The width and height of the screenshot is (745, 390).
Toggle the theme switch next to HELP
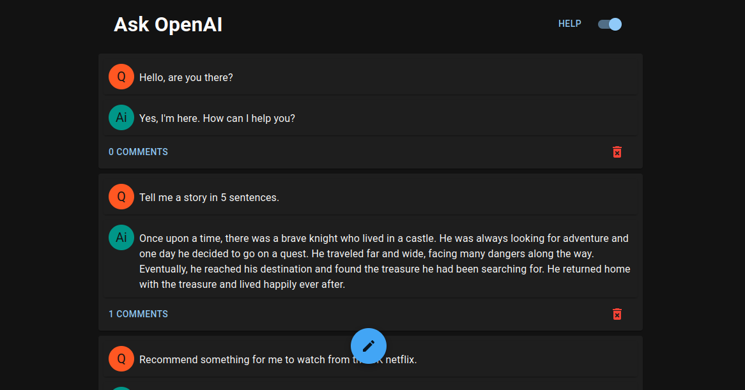coord(610,24)
